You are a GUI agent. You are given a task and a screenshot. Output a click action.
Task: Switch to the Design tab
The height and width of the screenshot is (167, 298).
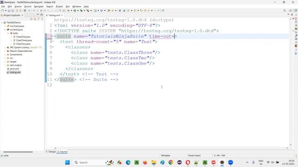[x=51, y=152]
